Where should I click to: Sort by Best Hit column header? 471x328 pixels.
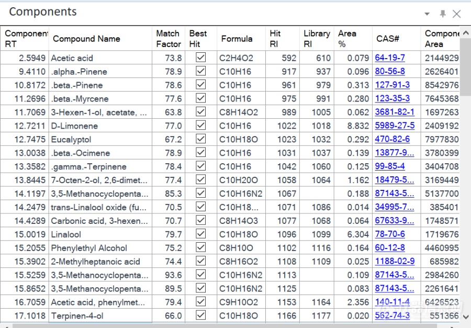[x=201, y=38]
